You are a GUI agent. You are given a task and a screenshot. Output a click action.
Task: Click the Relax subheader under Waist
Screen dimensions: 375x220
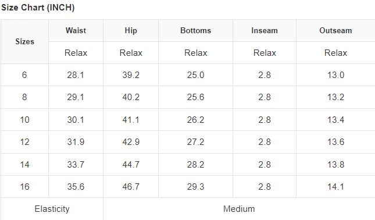pyautogui.click(x=76, y=52)
